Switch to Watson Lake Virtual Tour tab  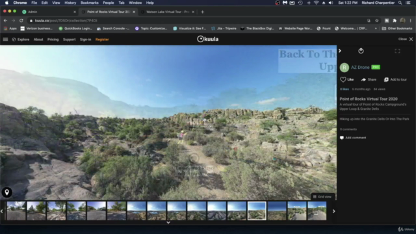(x=168, y=12)
